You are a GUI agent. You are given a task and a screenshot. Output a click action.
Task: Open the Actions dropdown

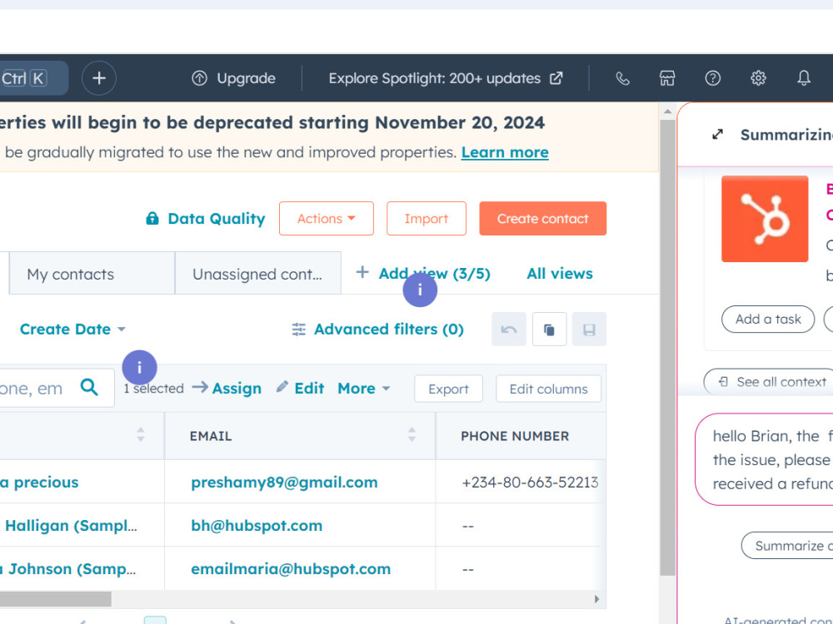click(x=327, y=218)
